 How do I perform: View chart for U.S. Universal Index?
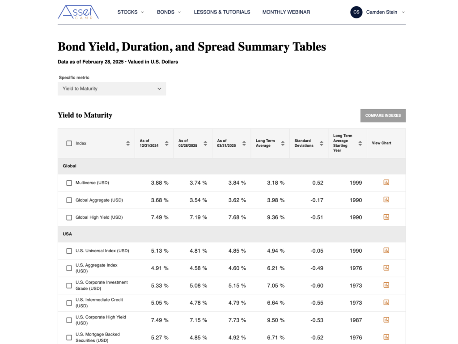386,251
